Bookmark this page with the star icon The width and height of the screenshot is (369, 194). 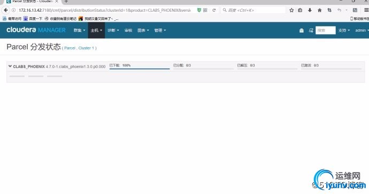pos(291,10)
